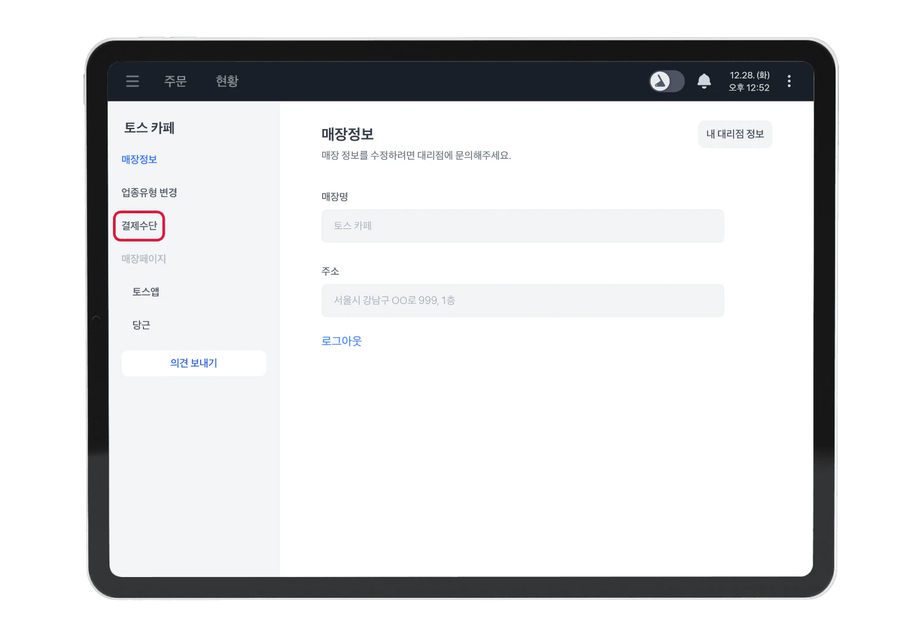Select 당근 under 매장페이지
Screen dimensions: 922x637
click(x=141, y=325)
